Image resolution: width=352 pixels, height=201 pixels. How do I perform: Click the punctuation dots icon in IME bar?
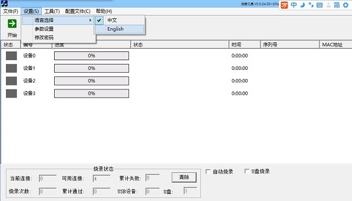click(x=311, y=5)
